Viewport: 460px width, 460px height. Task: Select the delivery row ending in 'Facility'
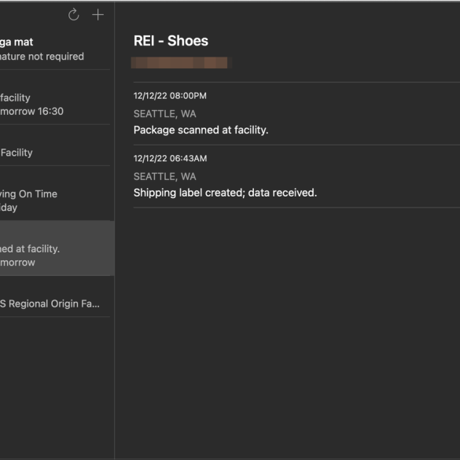click(x=55, y=145)
